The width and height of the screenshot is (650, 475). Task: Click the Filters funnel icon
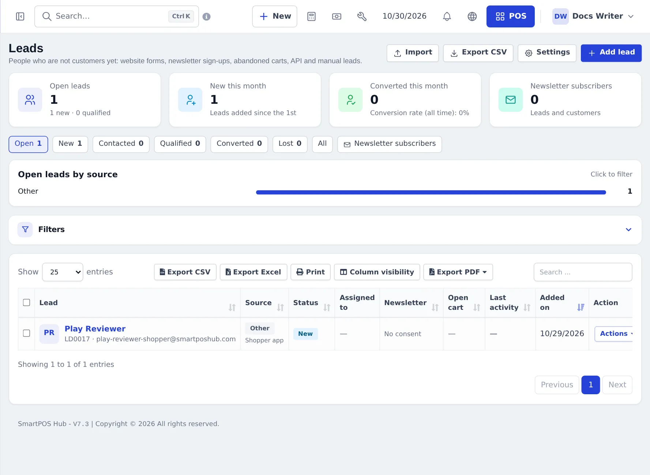(25, 229)
